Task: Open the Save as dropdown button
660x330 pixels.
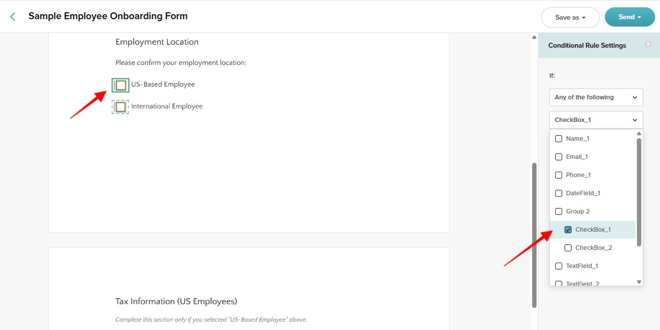Action: click(x=570, y=17)
